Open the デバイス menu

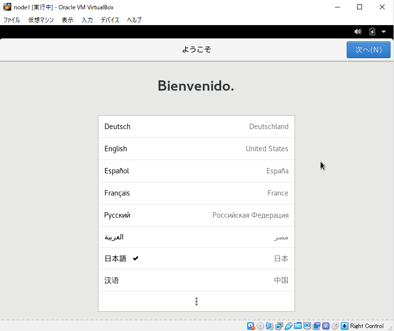point(110,20)
